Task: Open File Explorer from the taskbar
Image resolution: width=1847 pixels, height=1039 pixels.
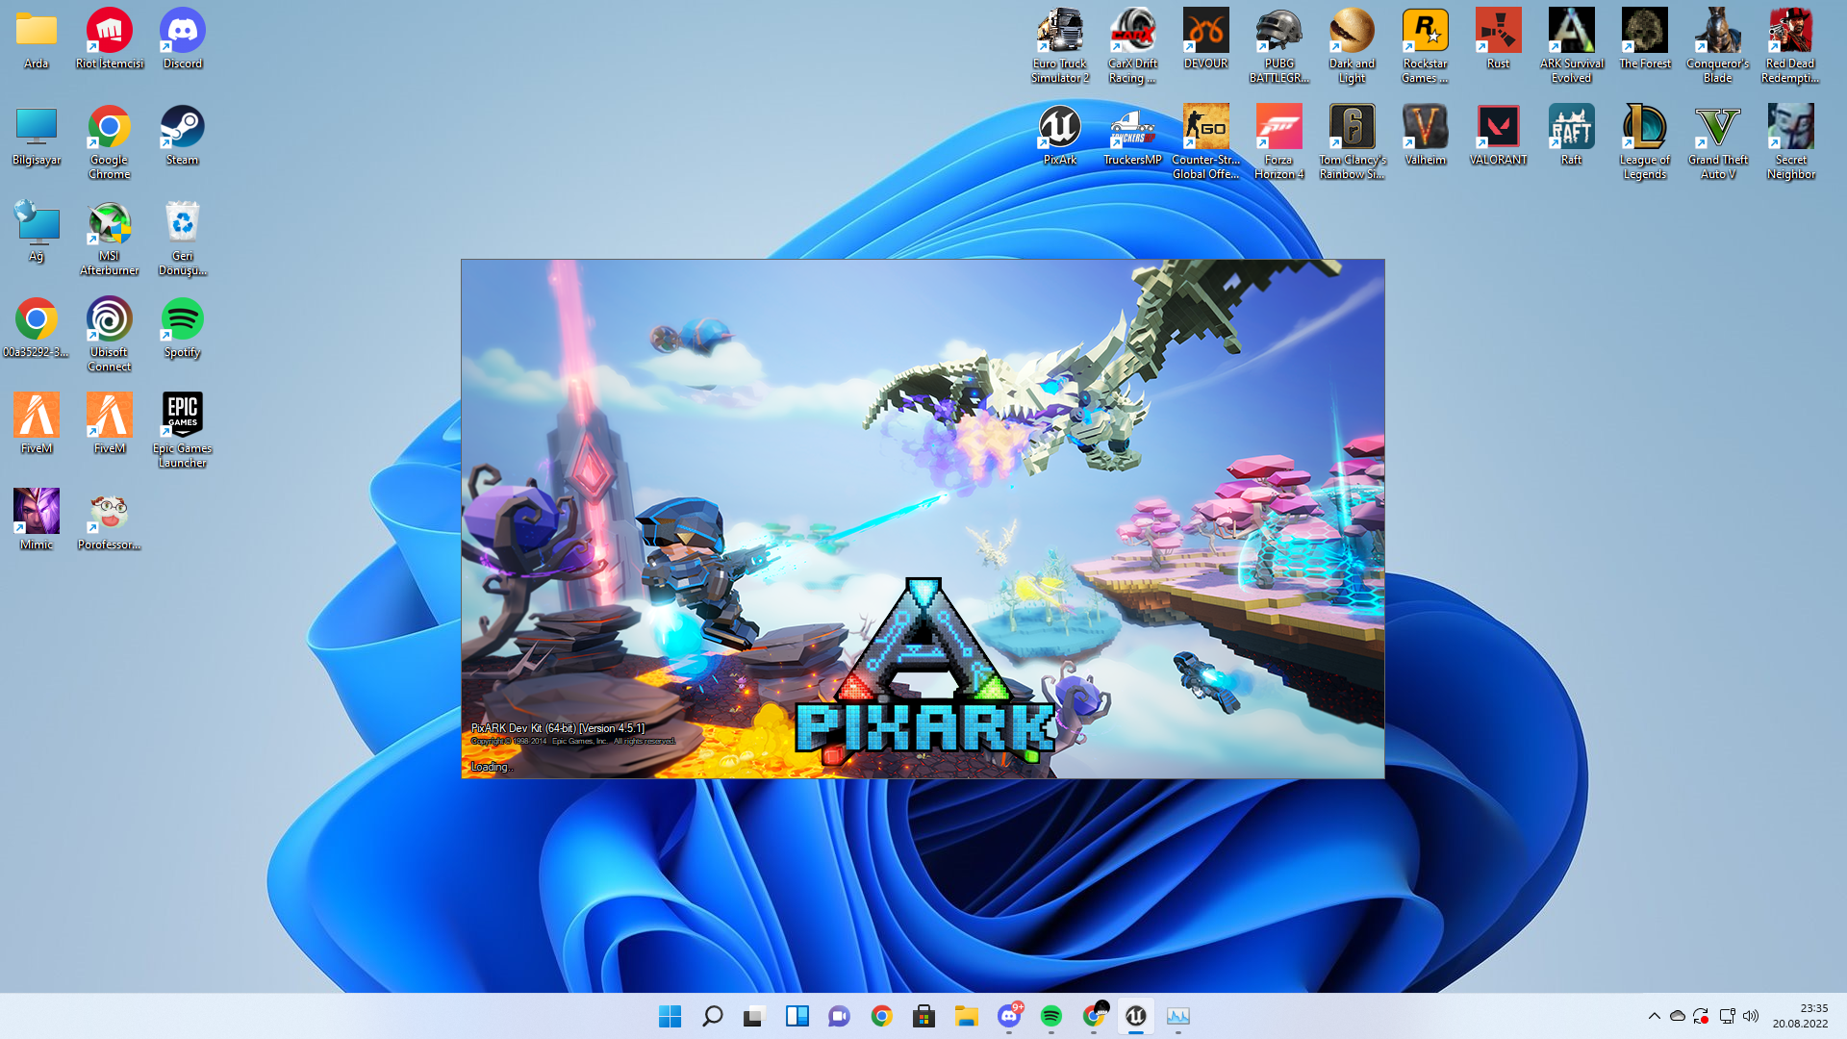Action: 966,1016
